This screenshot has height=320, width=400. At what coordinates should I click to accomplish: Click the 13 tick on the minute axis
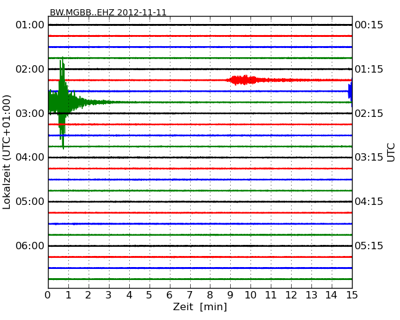(x=311, y=295)
